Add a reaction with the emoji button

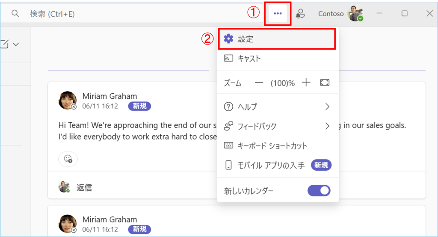click(x=68, y=159)
